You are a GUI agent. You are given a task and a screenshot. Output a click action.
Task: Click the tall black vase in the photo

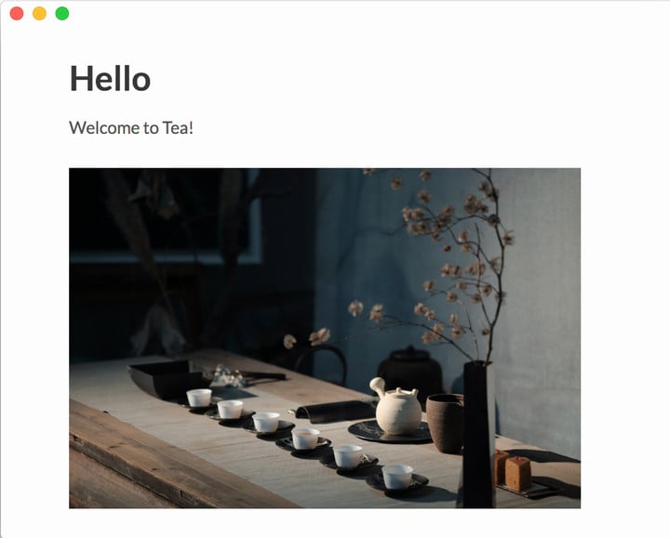[477, 434]
